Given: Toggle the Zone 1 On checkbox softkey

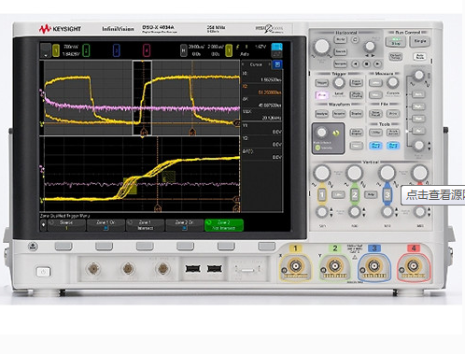Looking at the screenshot, I should coord(106,225).
